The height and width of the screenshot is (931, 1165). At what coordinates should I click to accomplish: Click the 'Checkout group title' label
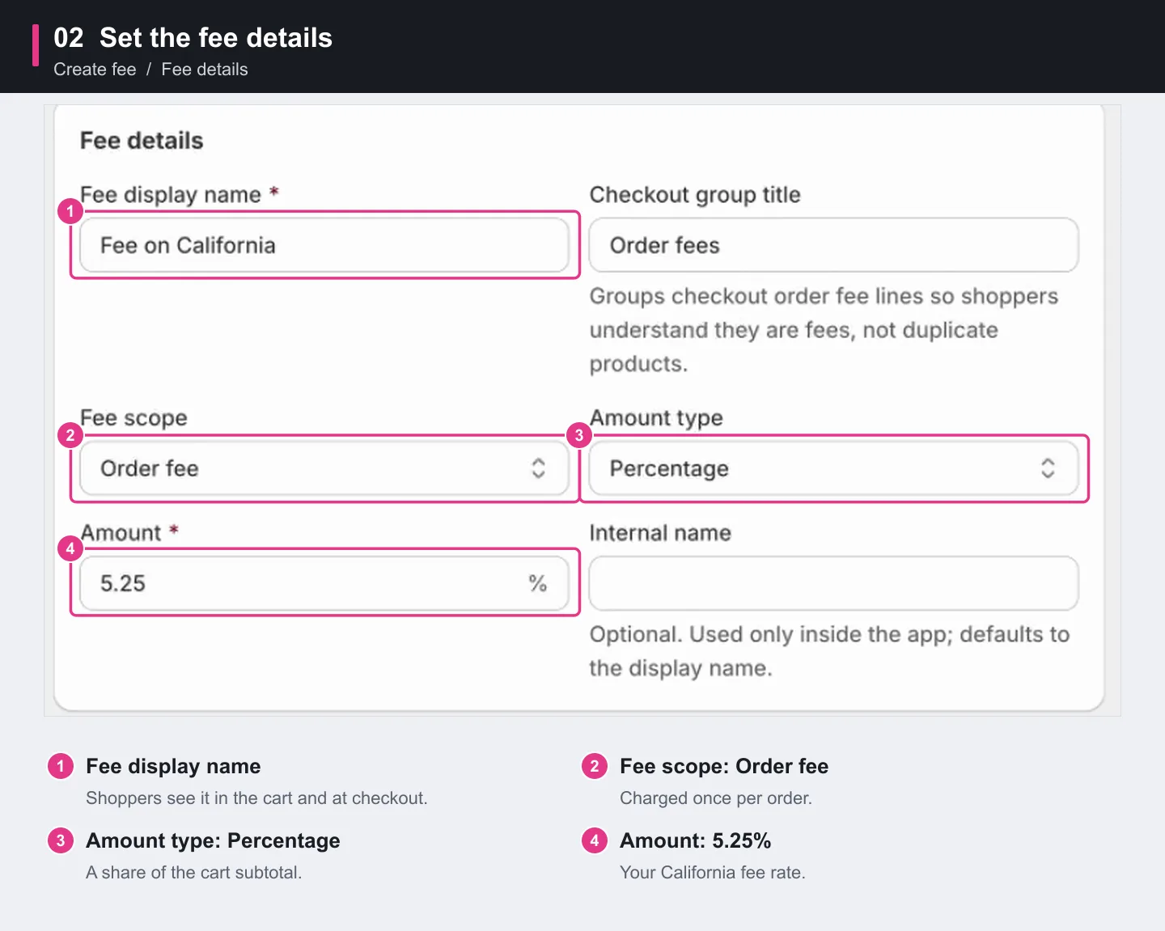click(x=695, y=195)
